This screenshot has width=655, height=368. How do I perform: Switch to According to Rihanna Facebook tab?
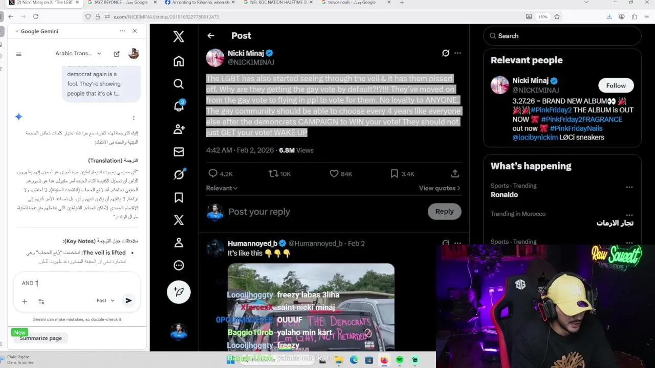pos(201,3)
